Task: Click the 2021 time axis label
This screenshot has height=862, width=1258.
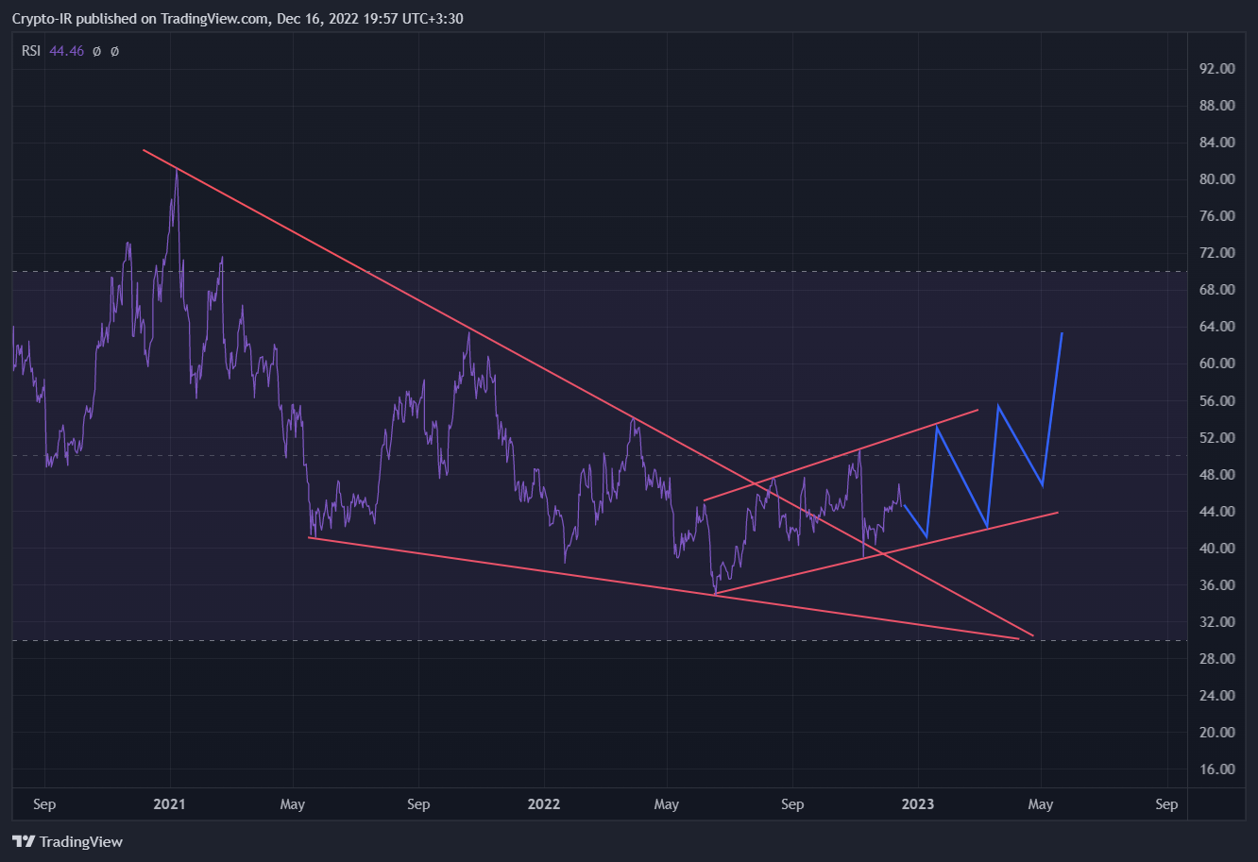Action: tap(169, 804)
